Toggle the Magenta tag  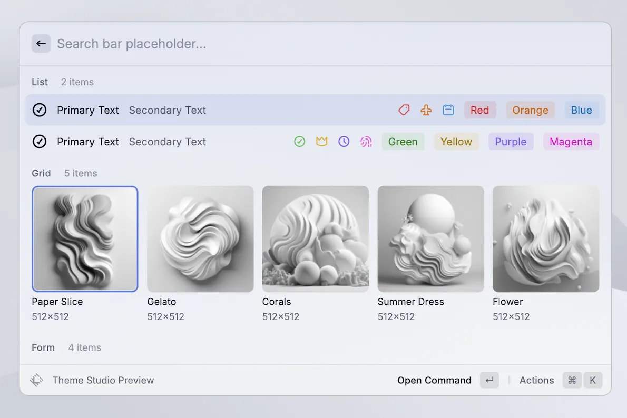tap(571, 141)
